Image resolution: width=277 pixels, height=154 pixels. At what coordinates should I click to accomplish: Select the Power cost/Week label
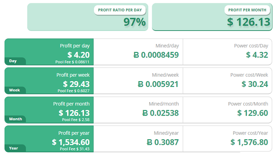(x=249, y=75)
